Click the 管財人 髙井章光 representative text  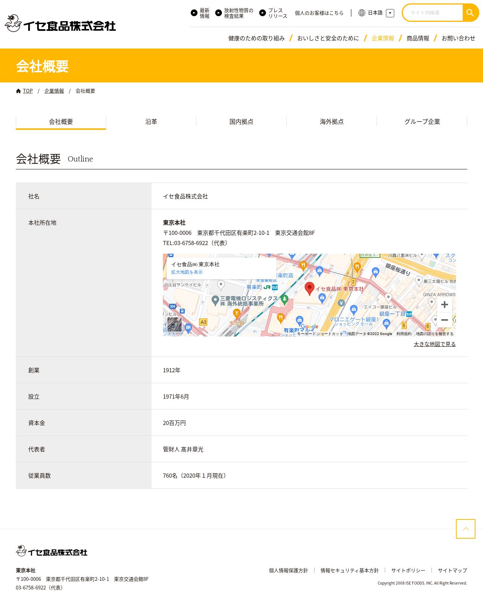(x=183, y=449)
